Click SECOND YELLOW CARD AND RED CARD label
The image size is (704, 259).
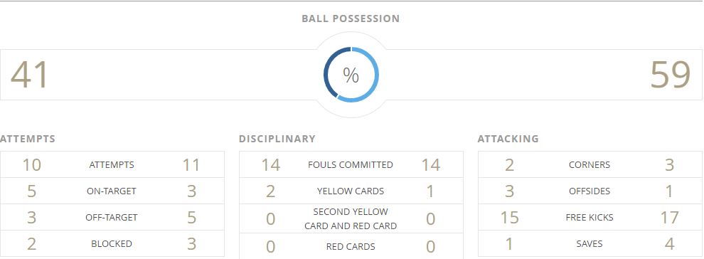351,218
